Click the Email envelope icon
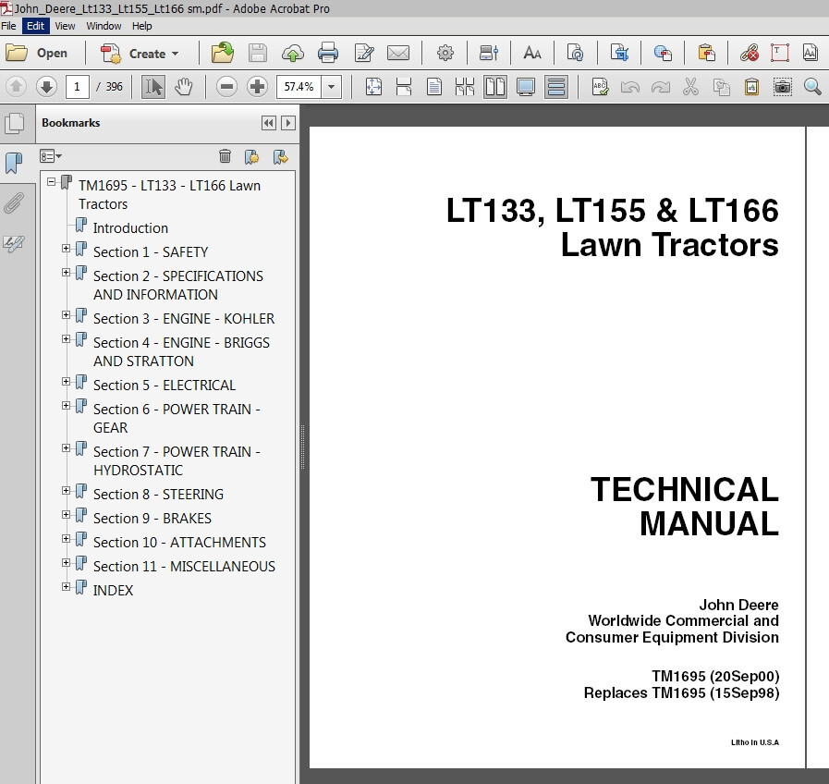 397,53
